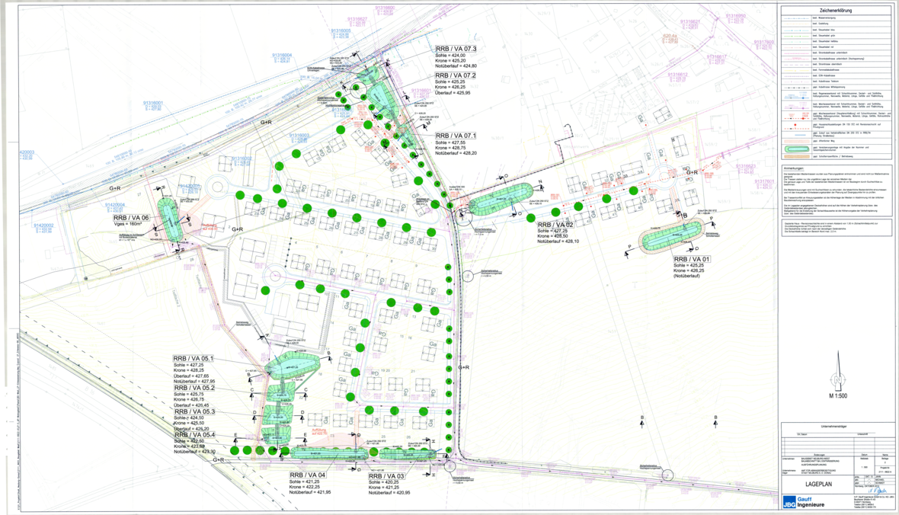This screenshot has height=515, width=899.
Task: Click the M 1:500 scale text
Action: (x=837, y=398)
